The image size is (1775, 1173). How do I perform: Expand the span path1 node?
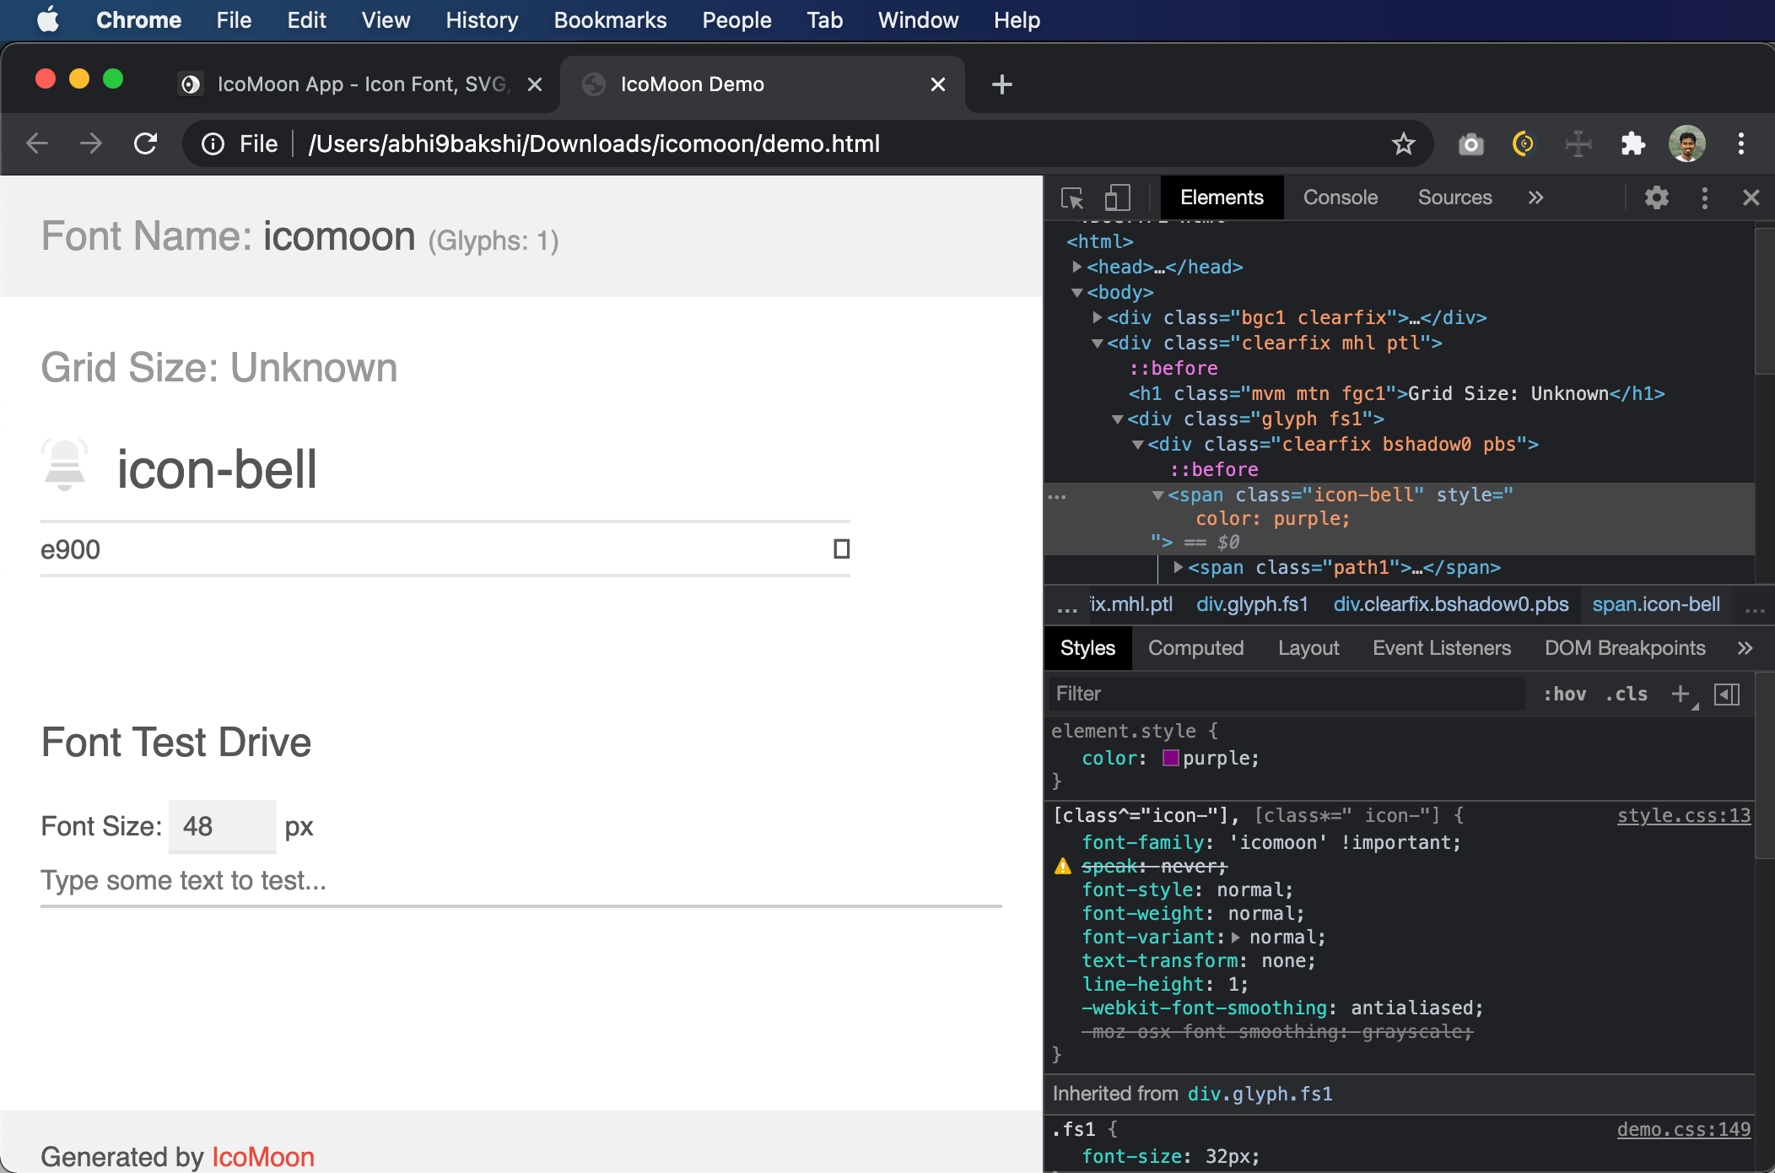pos(1179,567)
